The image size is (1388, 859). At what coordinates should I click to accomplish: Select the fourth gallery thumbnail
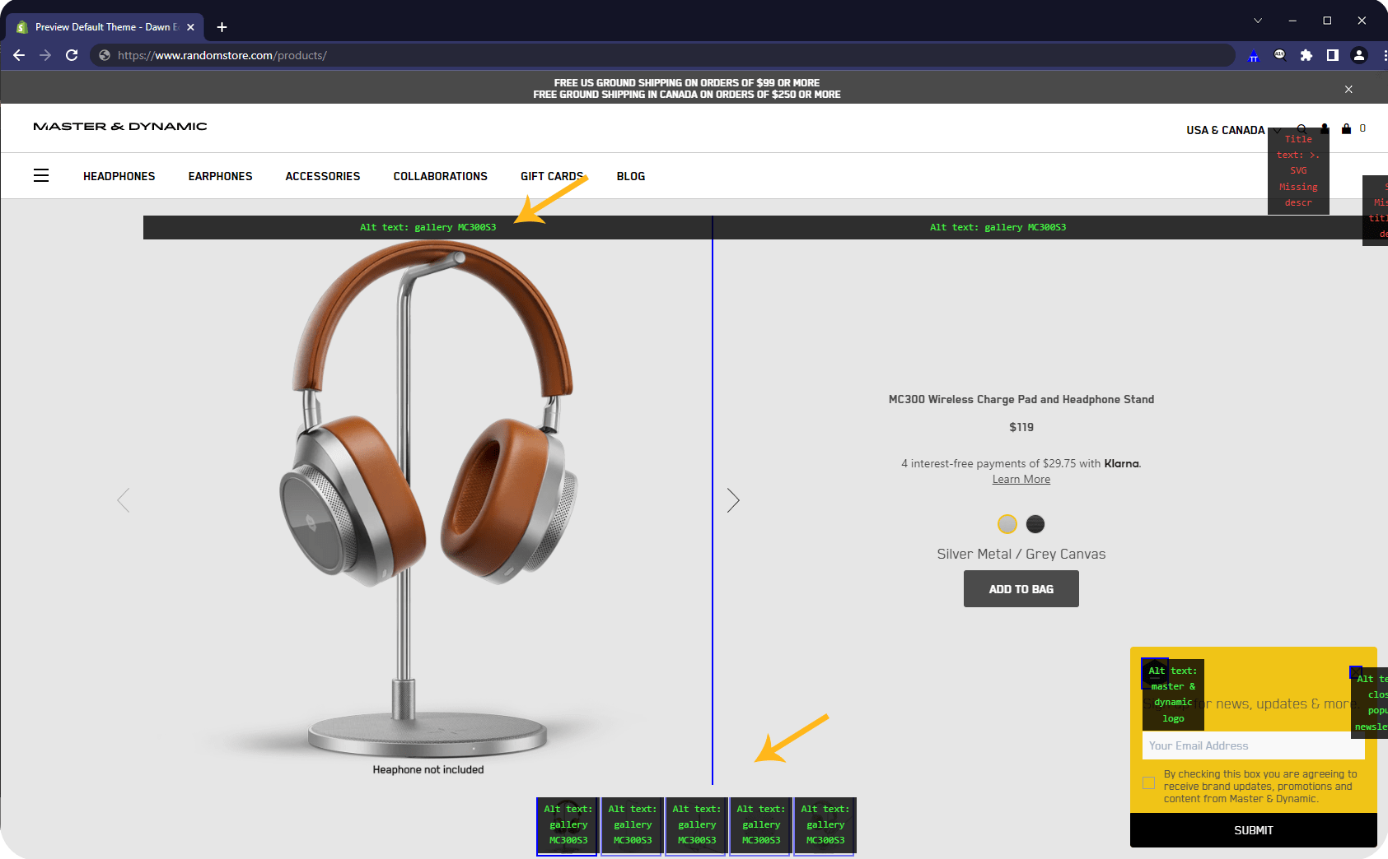click(760, 825)
